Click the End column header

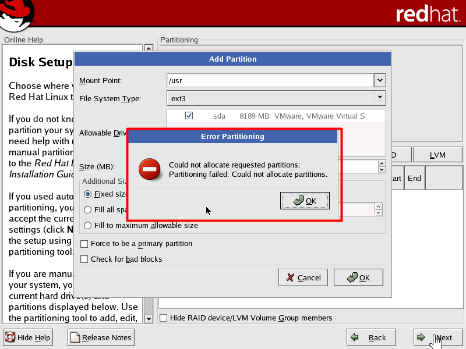click(x=414, y=178)
